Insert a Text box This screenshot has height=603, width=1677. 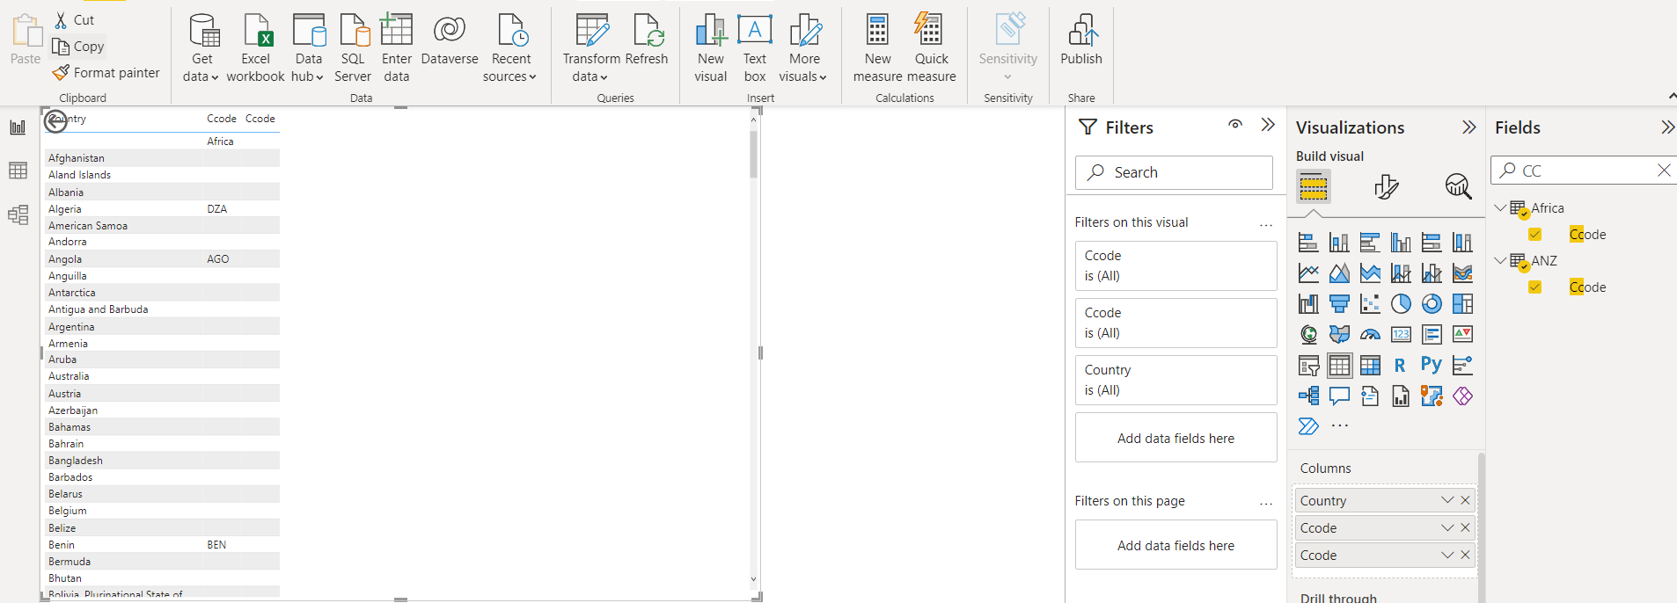755,49
